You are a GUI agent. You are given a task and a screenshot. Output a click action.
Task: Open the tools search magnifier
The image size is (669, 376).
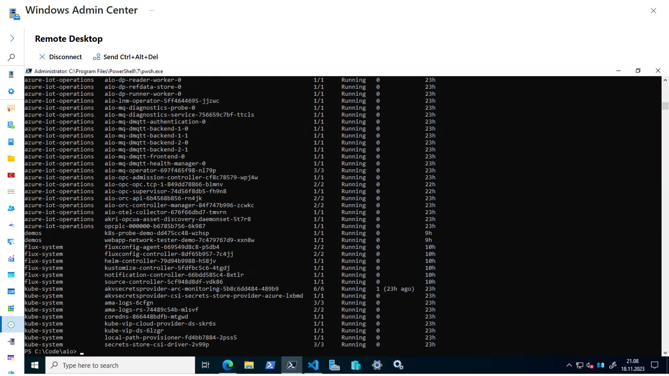11,57
